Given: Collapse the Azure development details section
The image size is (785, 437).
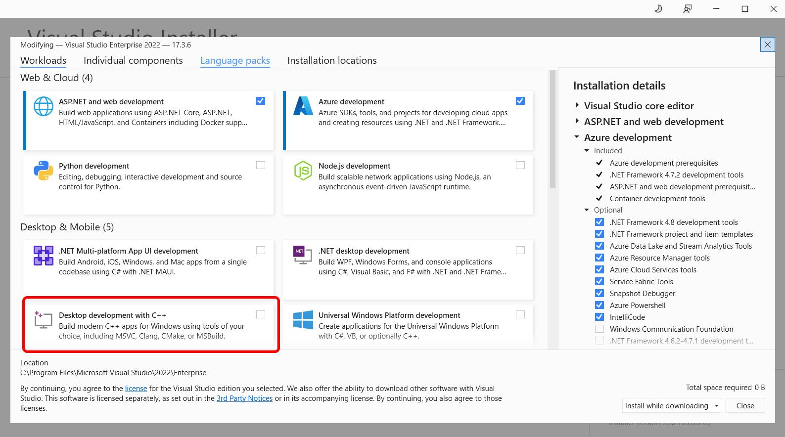Looking at the screenshot, I should 577,137.
